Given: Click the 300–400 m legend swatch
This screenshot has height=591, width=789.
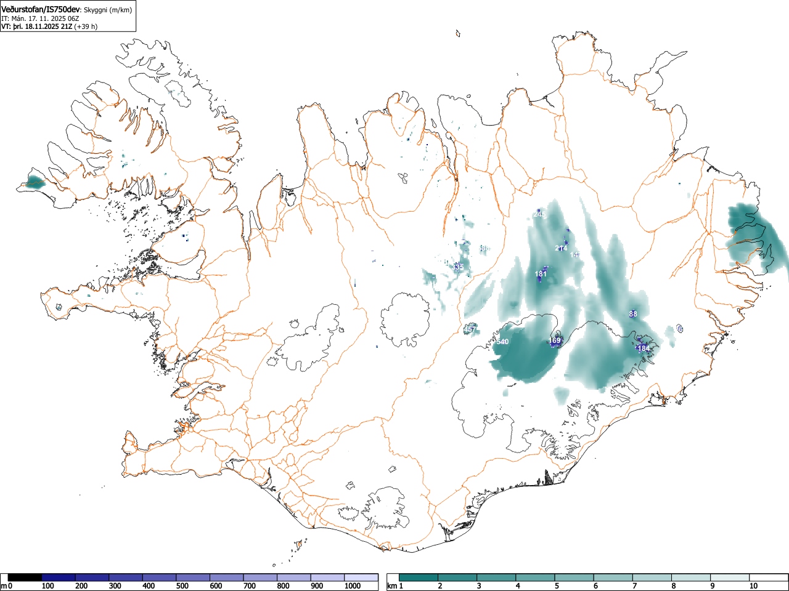Looking at the screenshot, I should [x=126, y=577].
